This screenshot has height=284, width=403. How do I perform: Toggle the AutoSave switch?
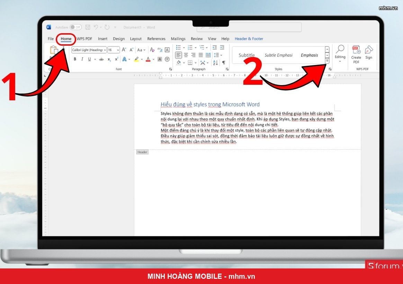[75, 27]
